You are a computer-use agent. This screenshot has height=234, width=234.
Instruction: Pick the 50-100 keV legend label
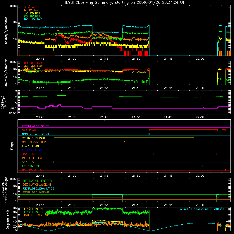pyautogui.click(x=33, y=19)
